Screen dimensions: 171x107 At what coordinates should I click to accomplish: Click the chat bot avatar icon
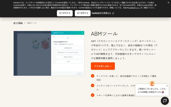coord(152,83)
